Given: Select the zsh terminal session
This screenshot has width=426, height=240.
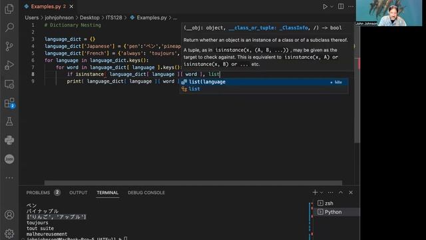Looking at the screenshot, I should pos(337,203).
